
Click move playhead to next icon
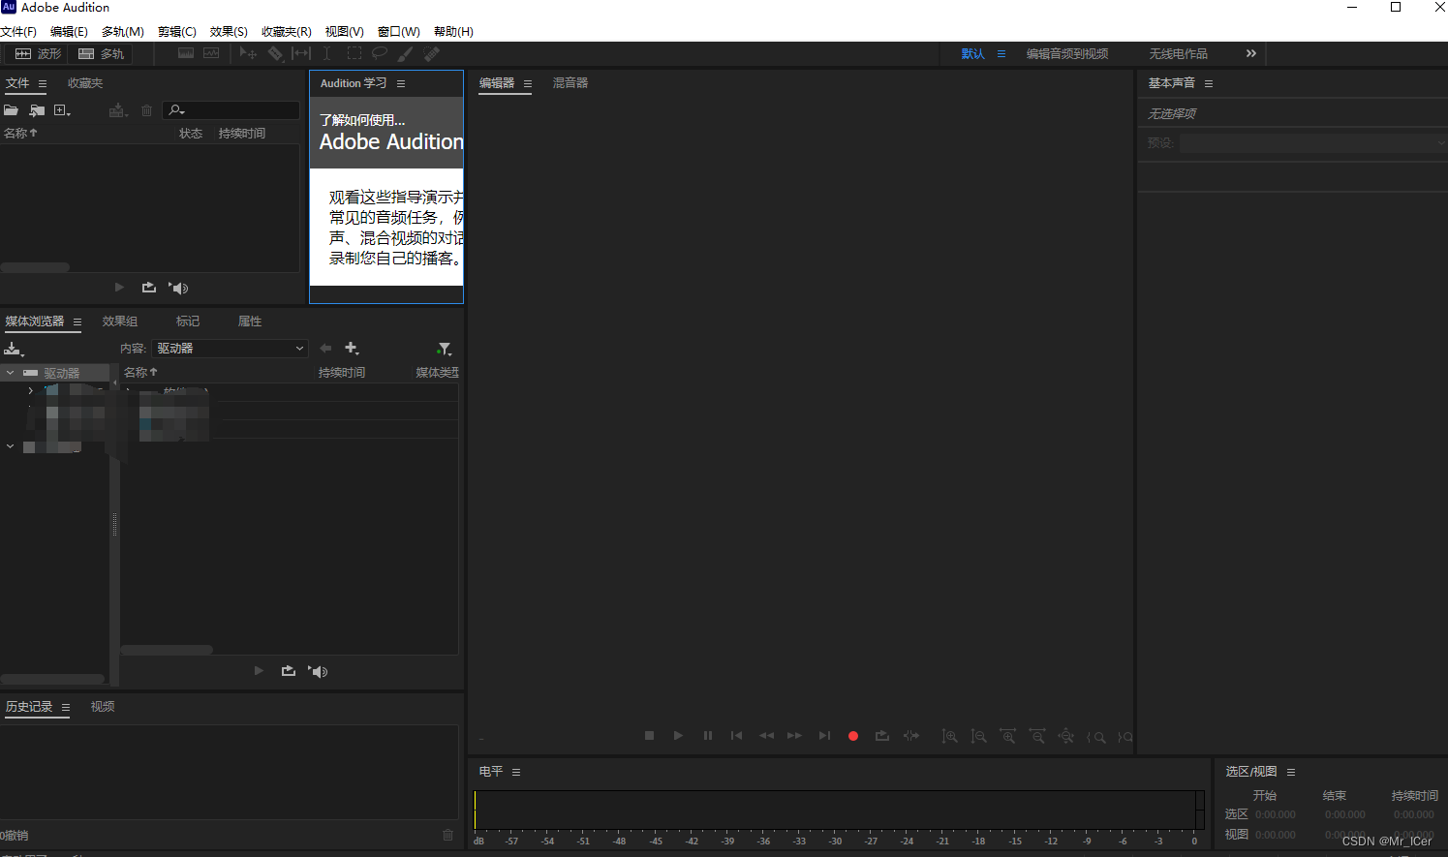(824, 736)
